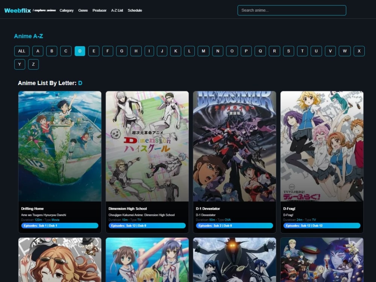Filter anime by letter T
Screen dimensions: 376x282
[x=302, y=51]
